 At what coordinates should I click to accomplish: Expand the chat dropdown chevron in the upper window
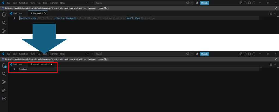point(192,3)
